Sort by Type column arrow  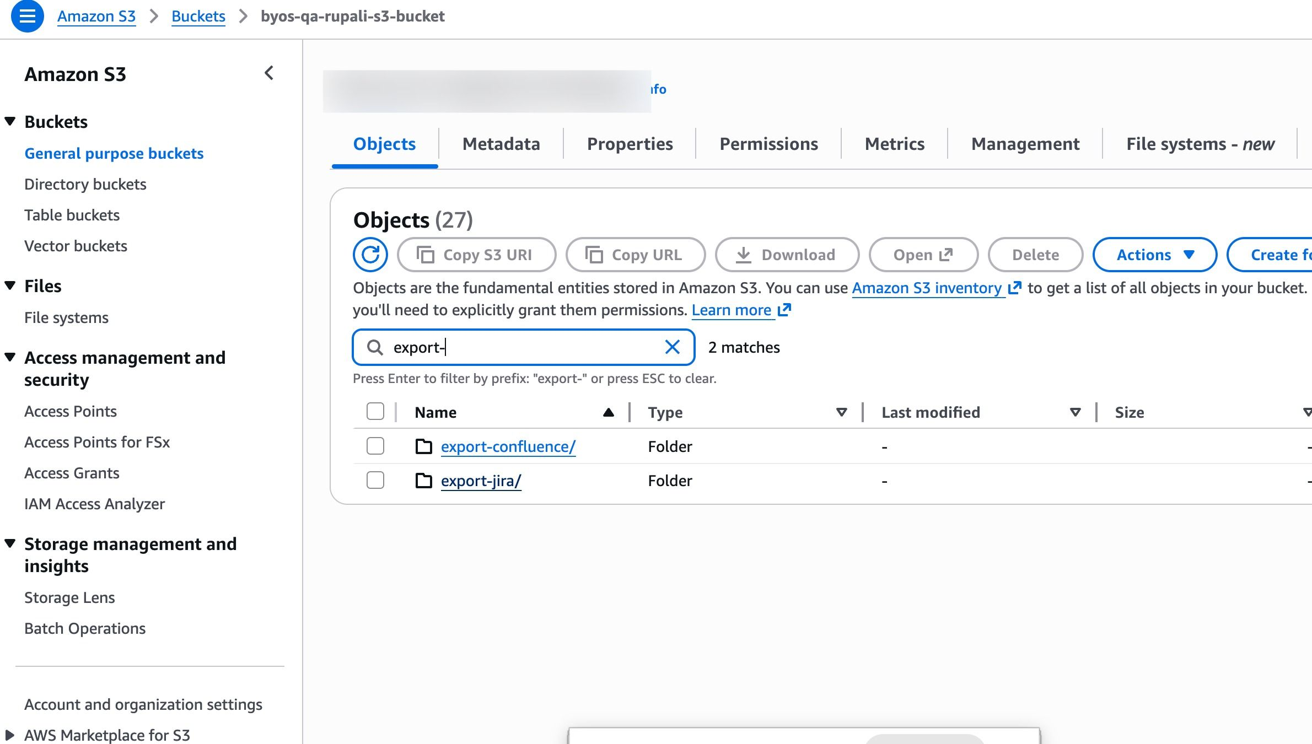(842, 412)
